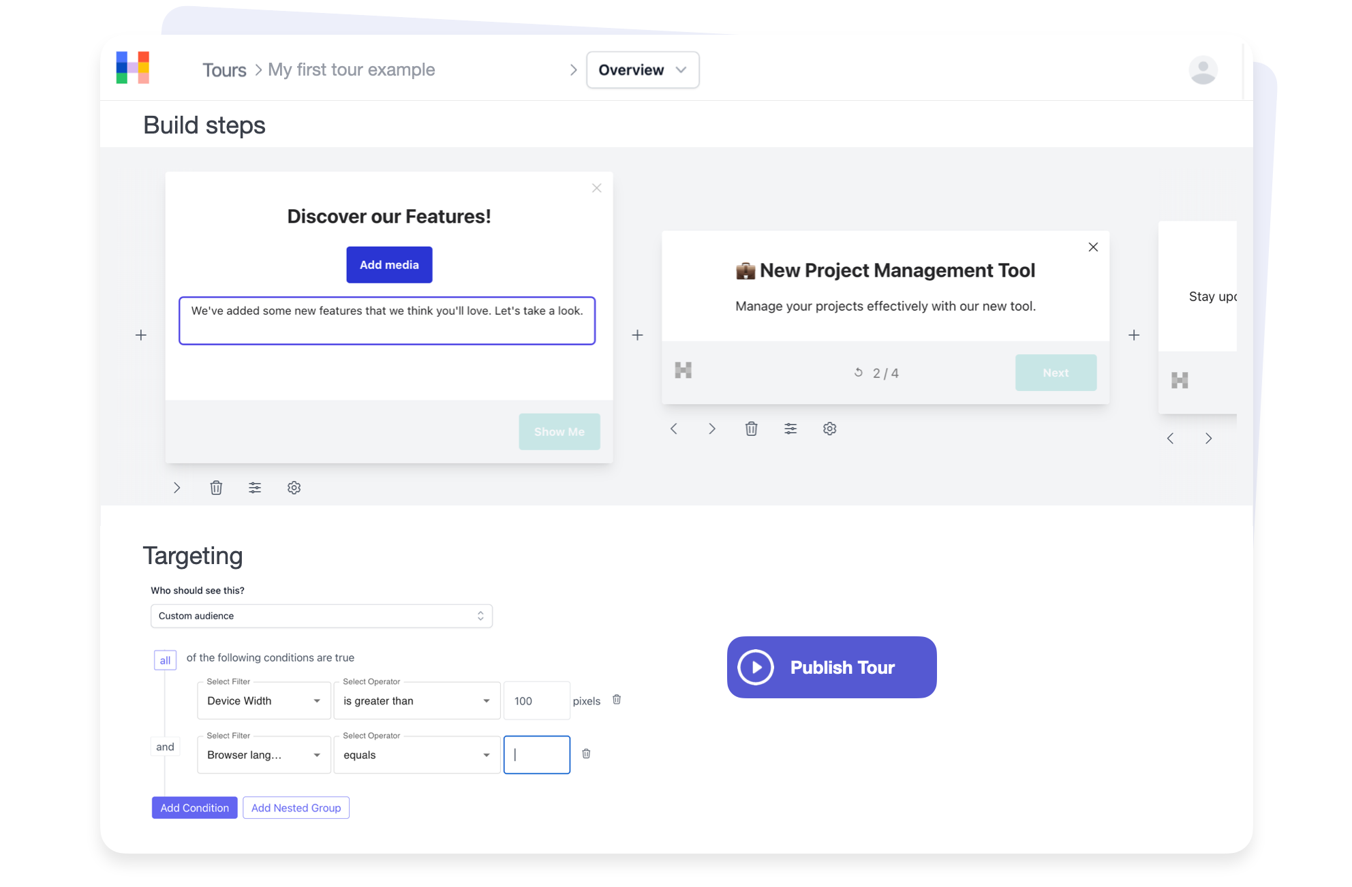The image size is (1352, 887).
Task: Open sliders options for second step
Action: (x=790, y=429)
